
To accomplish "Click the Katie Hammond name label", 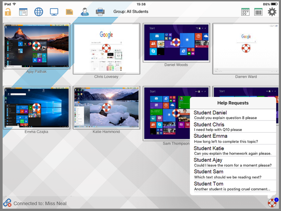I will coord(106,132).
